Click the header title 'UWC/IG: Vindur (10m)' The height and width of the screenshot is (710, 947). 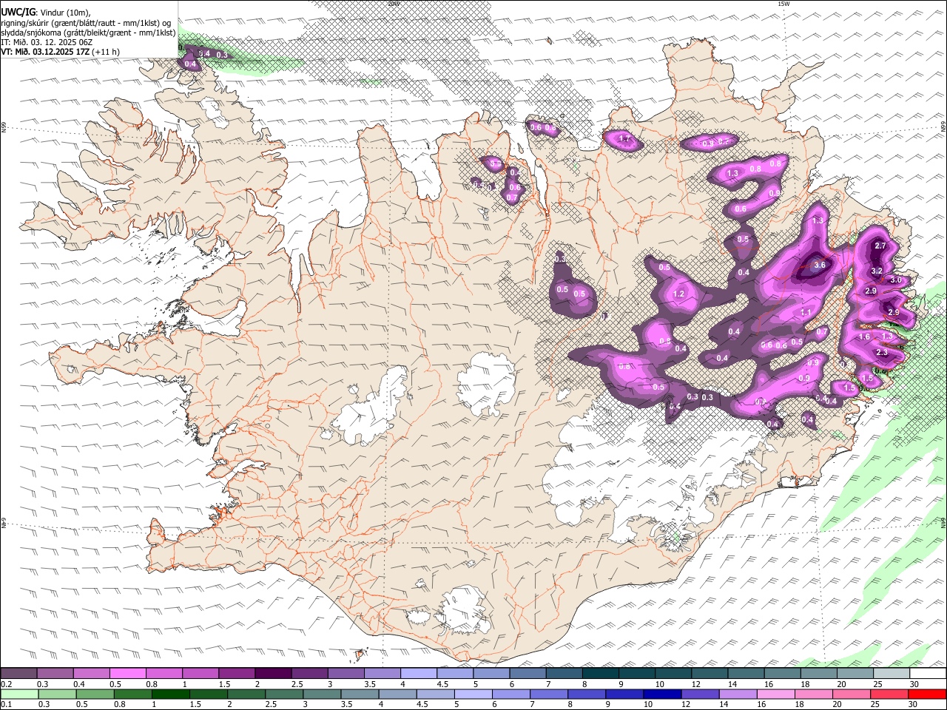pyautogui.click(x=46, y=12)
